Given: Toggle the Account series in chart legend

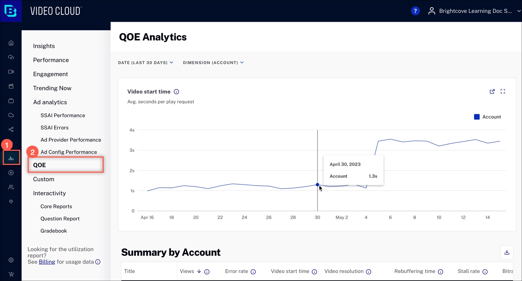Looking at the screenshot, I should tap(487, 117).
